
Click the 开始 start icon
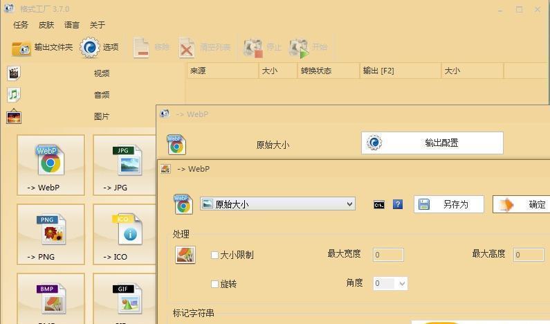pos(299,48)
